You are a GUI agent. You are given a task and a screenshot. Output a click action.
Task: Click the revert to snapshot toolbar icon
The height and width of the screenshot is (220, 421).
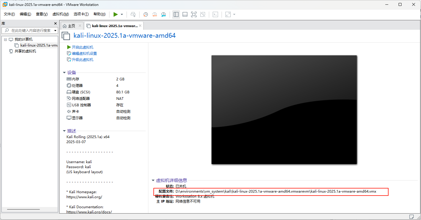click(155, 14)
